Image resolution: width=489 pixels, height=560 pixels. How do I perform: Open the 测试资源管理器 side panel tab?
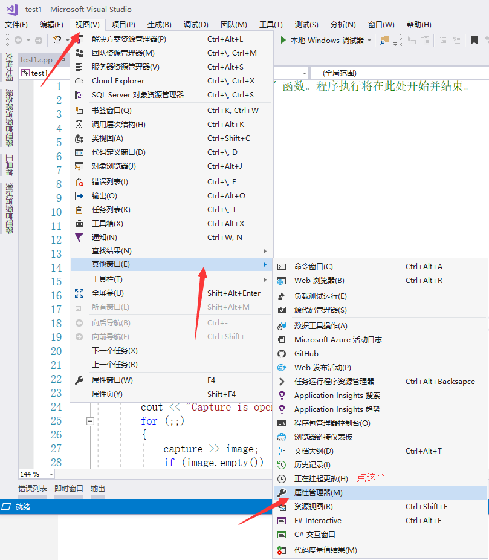click(9, 209)
